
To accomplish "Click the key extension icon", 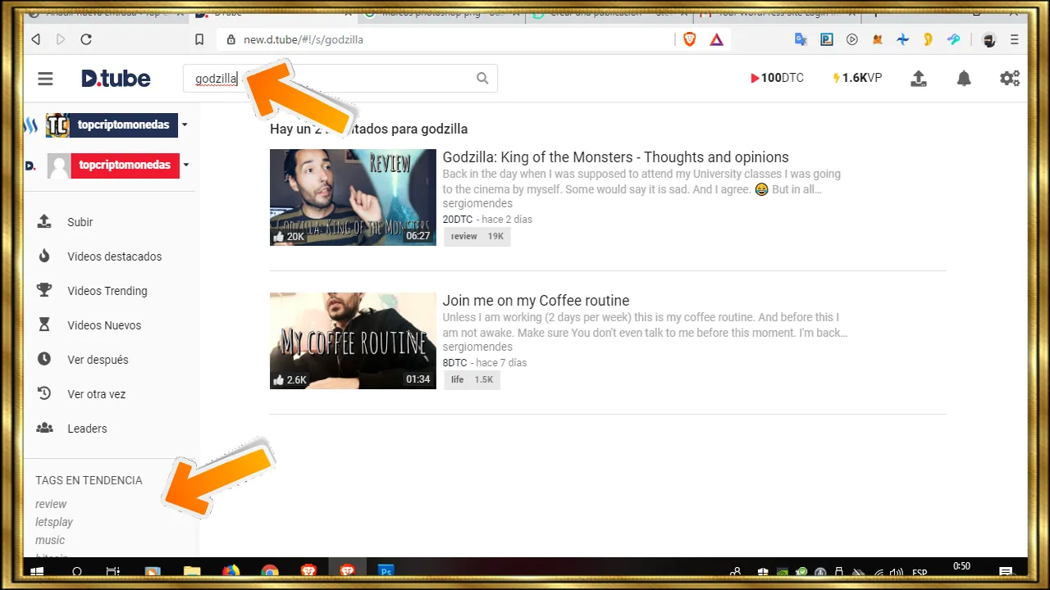I will point(953,39).
